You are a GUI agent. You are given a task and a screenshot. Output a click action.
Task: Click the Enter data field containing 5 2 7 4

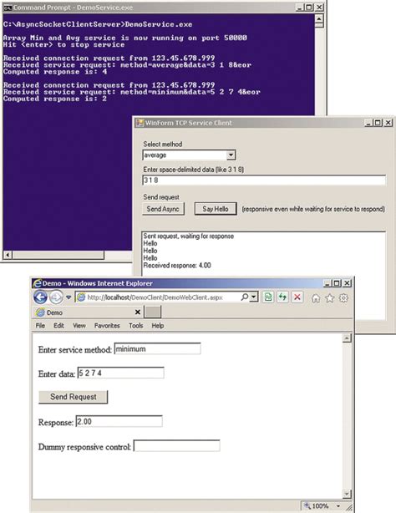coord(121,373)
